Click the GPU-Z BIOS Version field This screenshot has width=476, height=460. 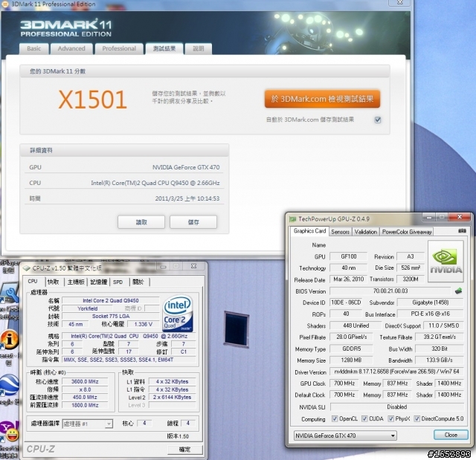pyautogui.click(x=390, y=291)
